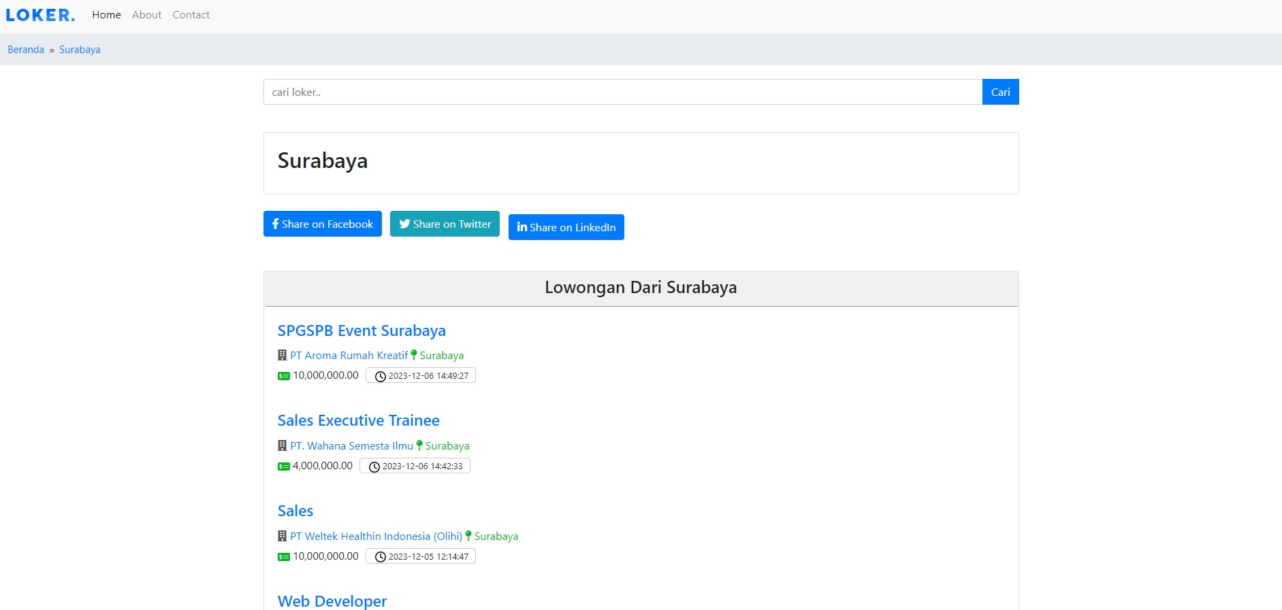Click building icon beside PT Weltek Healthin Indonesia
The height and width of the screenshot is (610, 1282).
283,536
